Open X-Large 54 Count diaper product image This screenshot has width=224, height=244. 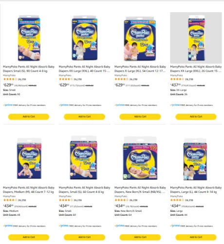[140, 39]
